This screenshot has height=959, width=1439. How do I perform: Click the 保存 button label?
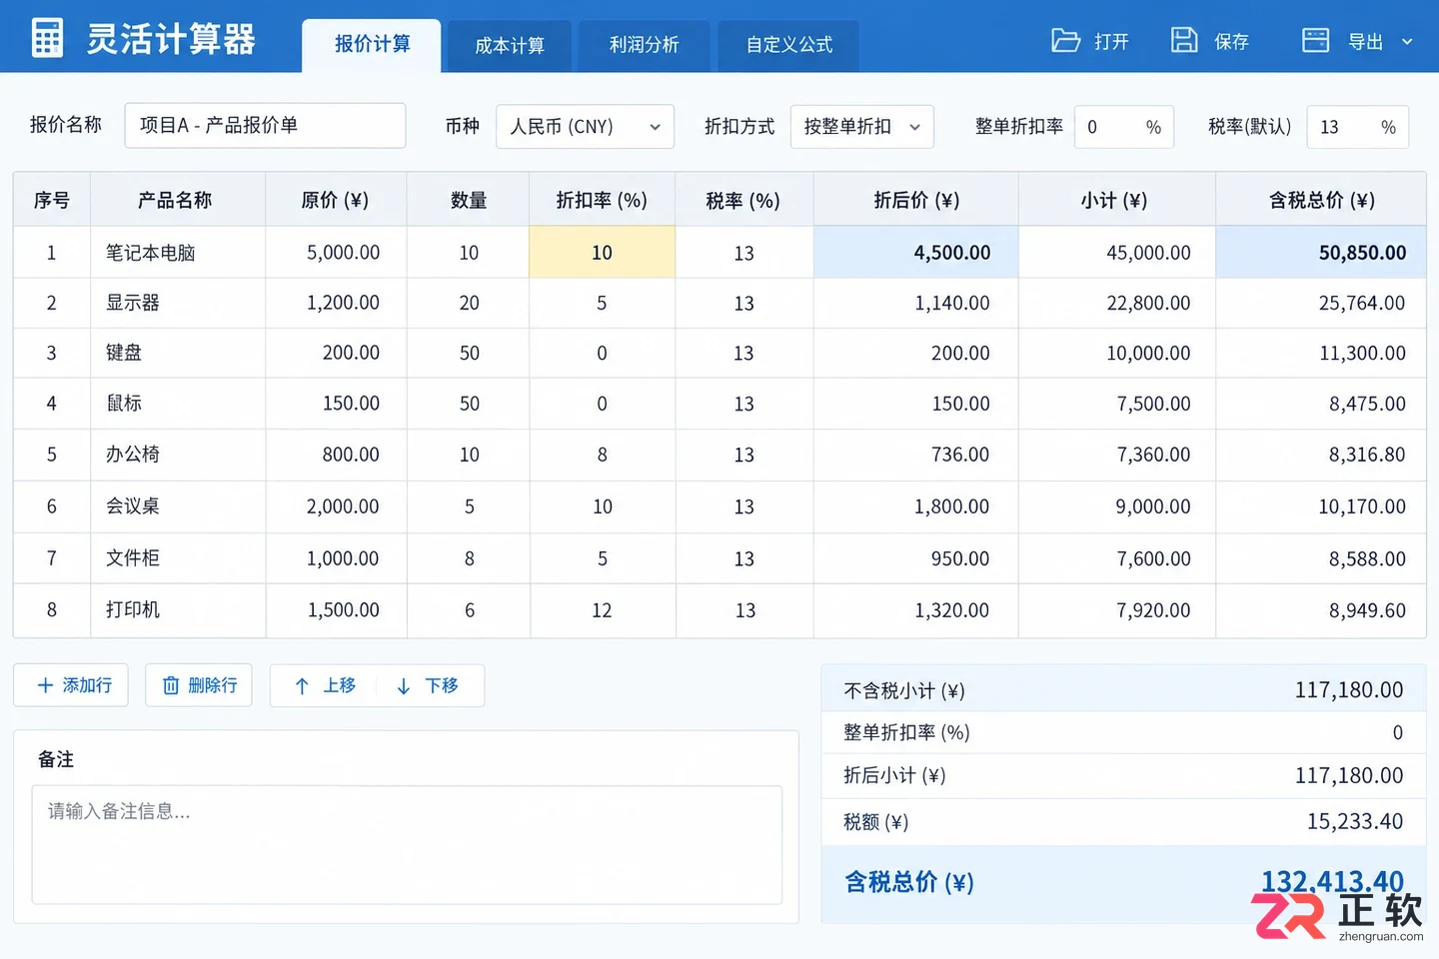pos(1231,42)
